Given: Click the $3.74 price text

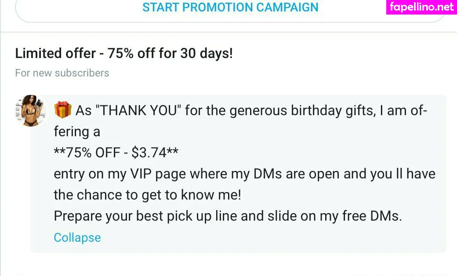Looking at the screenshot, I should 149,153.
